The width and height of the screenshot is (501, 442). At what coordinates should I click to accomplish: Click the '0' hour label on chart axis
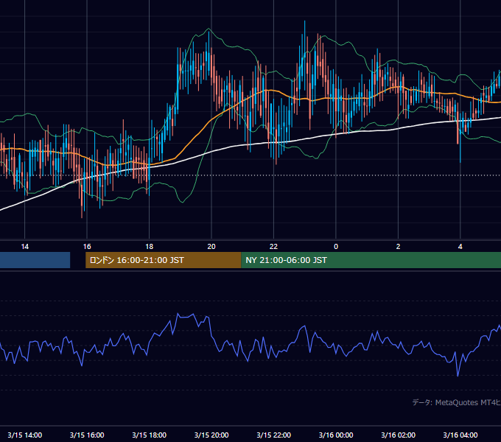336,247
